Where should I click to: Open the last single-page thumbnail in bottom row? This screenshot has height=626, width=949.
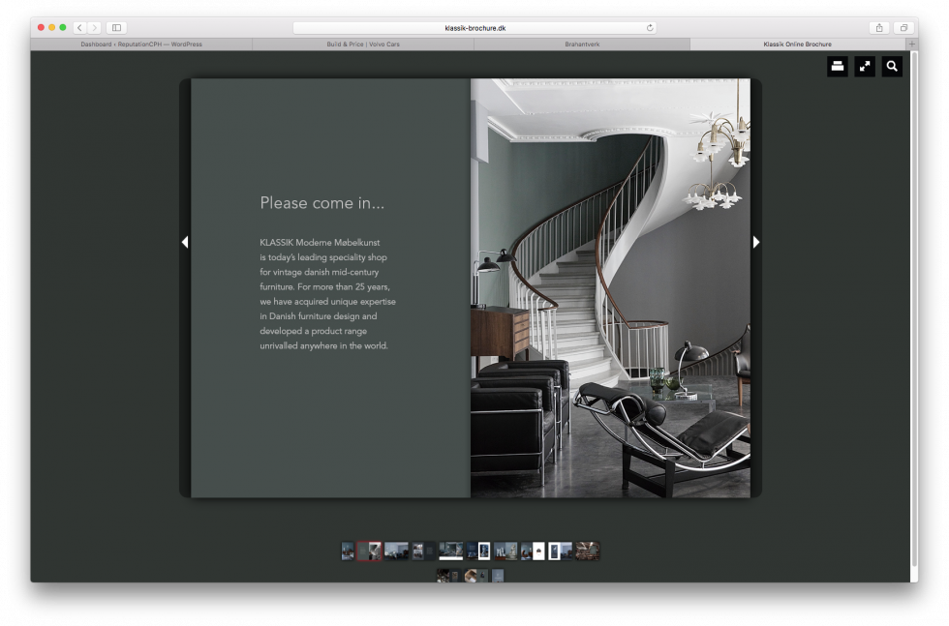tap(498, 575)
